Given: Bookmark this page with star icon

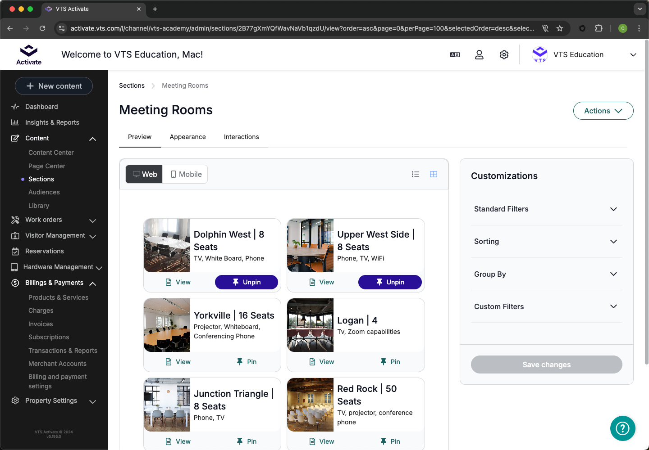Looking at the screenshot, I should pyautogui.click(x=560, y=28).
